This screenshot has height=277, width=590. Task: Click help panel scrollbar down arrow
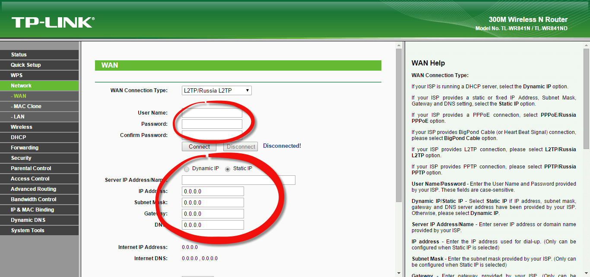(x=586, y=273)
